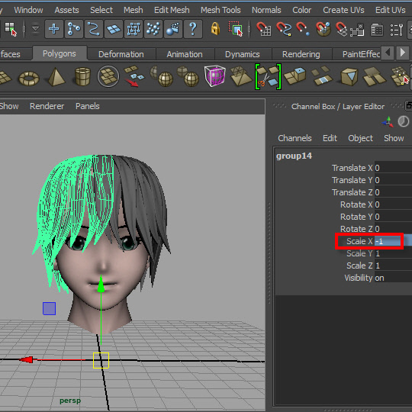Viewport: 412px width, 412px height.
Task: Select the Extrude shelf icon with blue face
Action: pos(295,77)
